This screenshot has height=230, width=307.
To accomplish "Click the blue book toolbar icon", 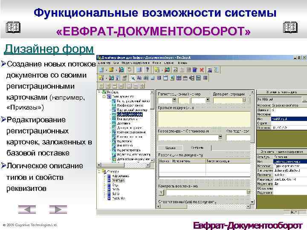I will click(195, 70).
